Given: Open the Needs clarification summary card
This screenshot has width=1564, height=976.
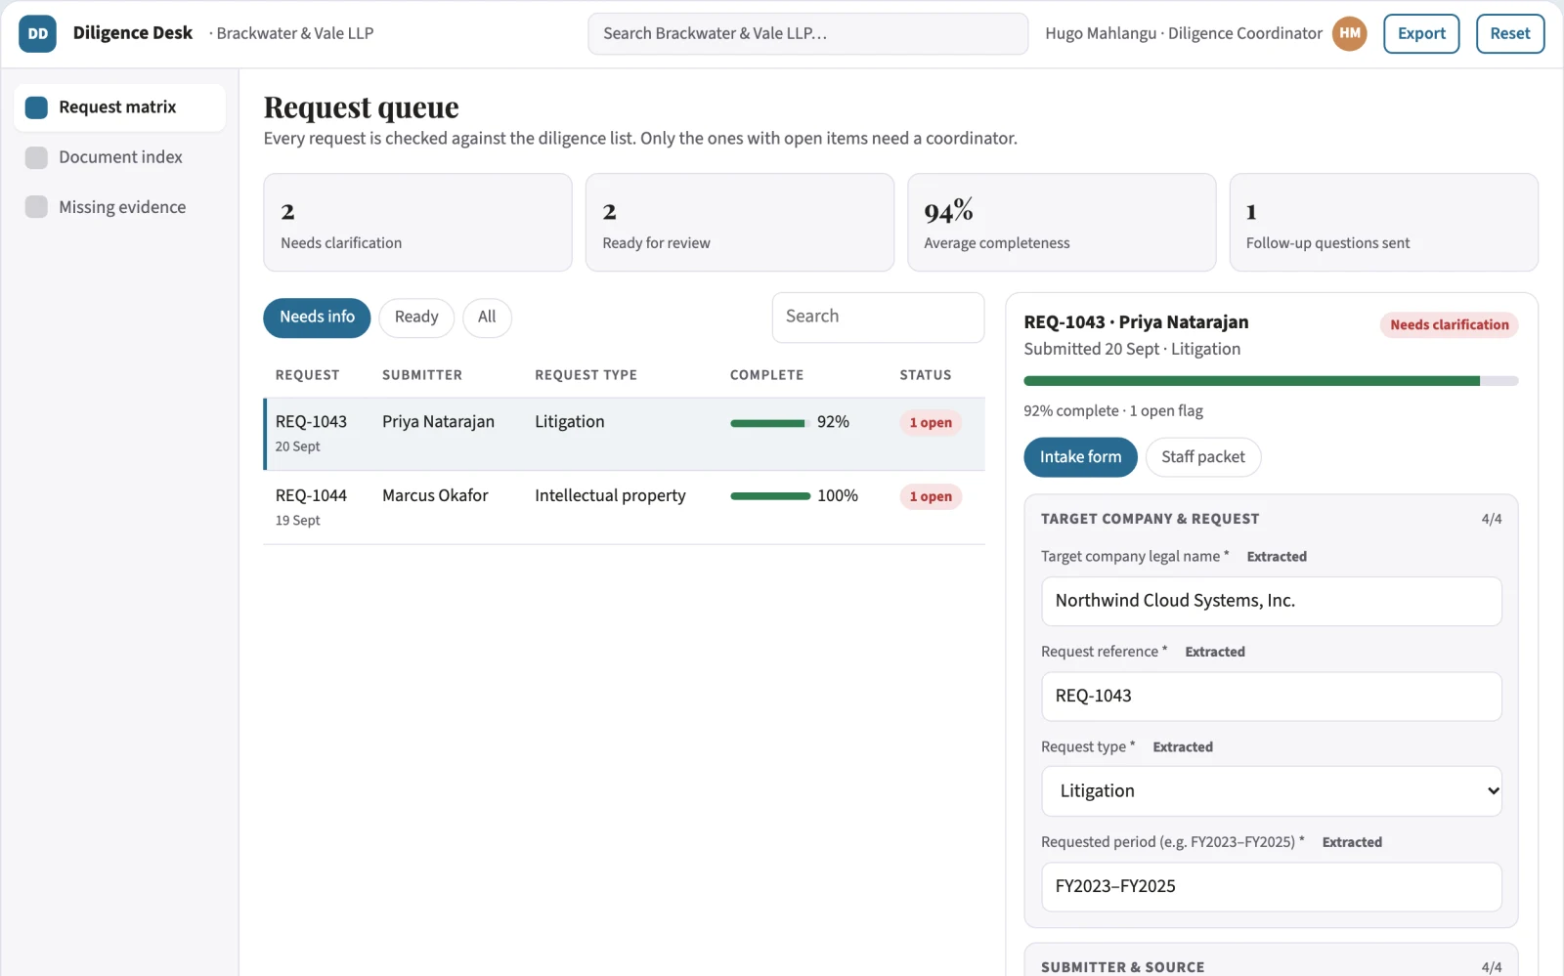Looking at the screenshot, I should coord(417,223).
